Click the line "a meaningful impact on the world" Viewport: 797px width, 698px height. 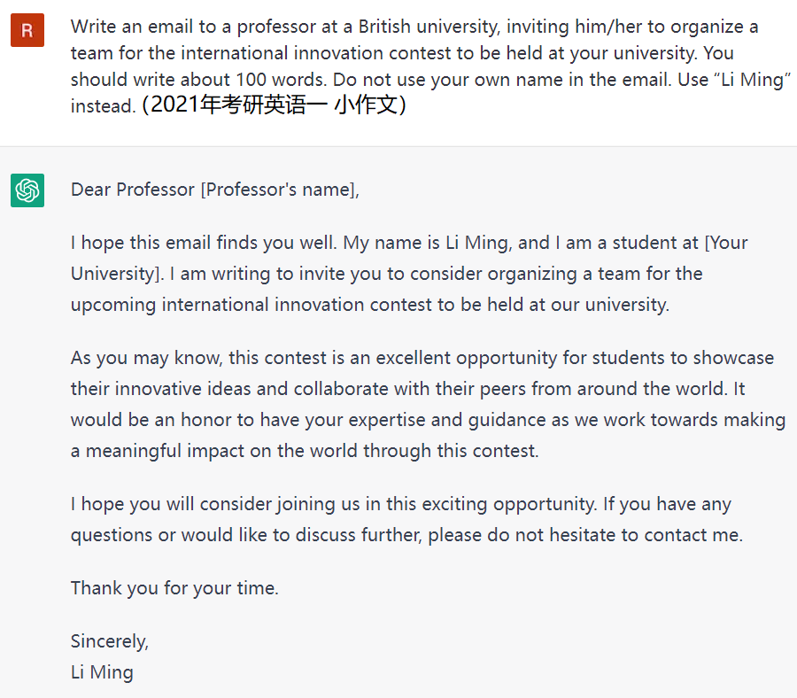click(x=305, y=452)
